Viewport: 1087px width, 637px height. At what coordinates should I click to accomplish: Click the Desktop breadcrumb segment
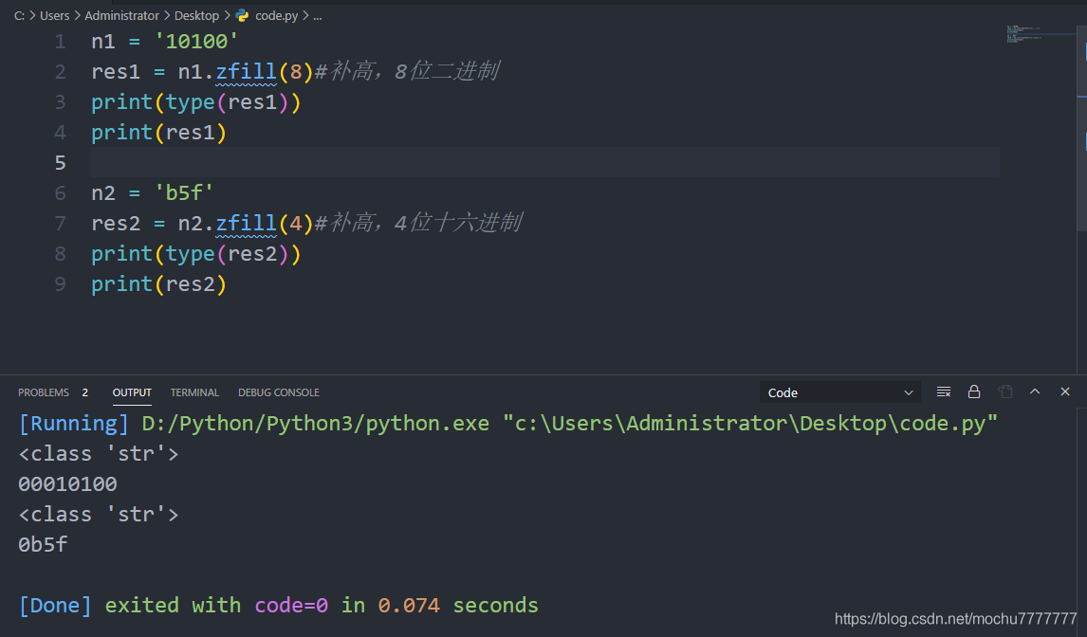click(x=197, y=15)
